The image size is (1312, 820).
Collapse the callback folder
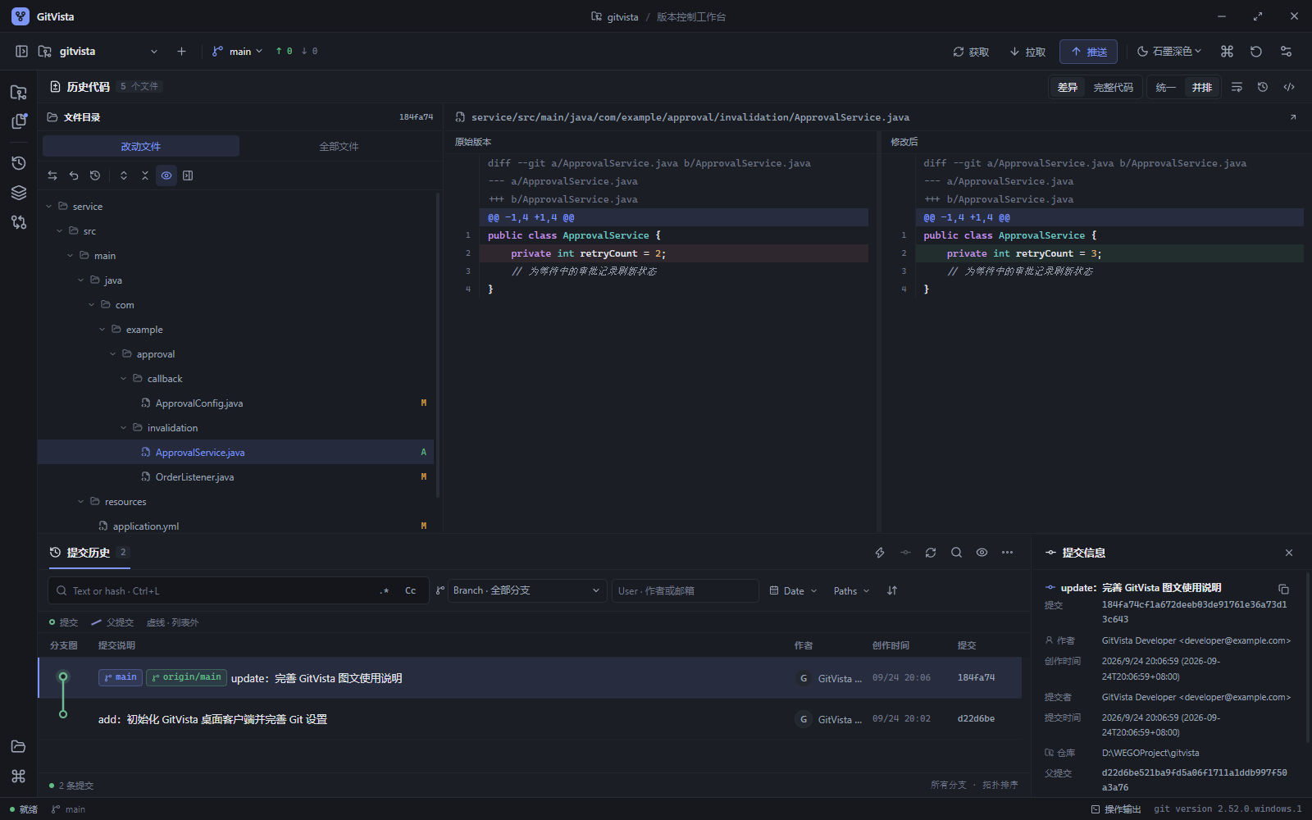124,379
